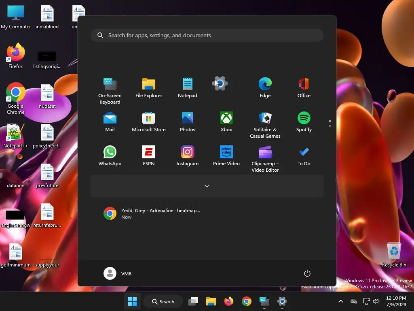Open Task View on taskbar
The width and height of the screenshot is (414, 311).
pos(193,301)
